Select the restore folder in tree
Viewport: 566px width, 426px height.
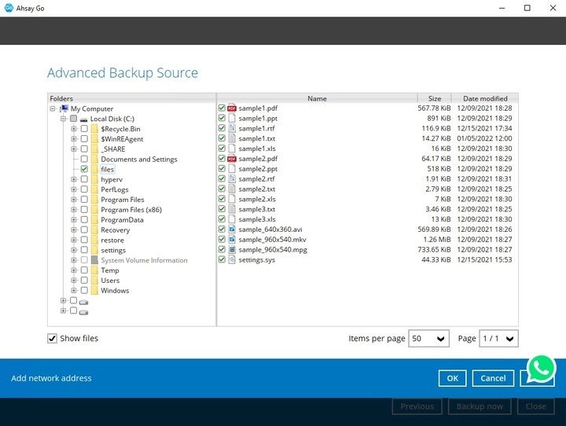(x=112, y=240)
